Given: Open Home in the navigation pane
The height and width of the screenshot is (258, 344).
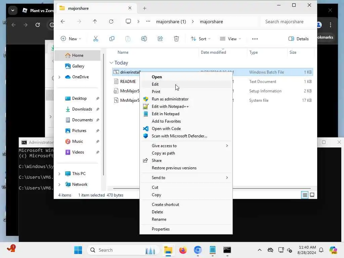Looking at the screenshot, I should [78, 55].
